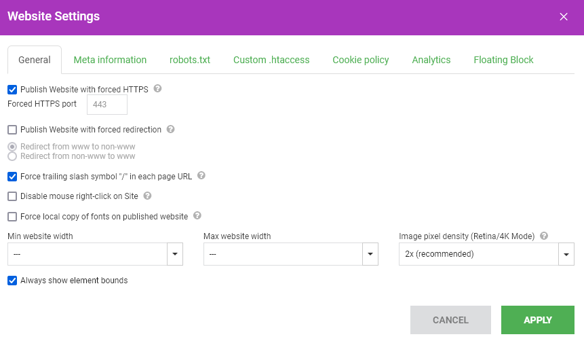Click help icon beside forced redirection option

pyautogui.click(x=170, y=129)
